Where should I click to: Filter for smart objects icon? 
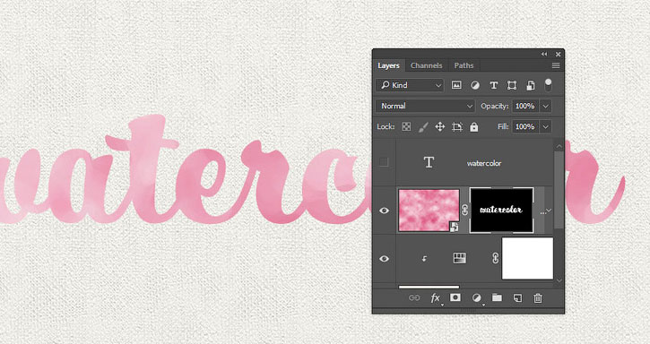pyautogui.click(x=531, y=85)
